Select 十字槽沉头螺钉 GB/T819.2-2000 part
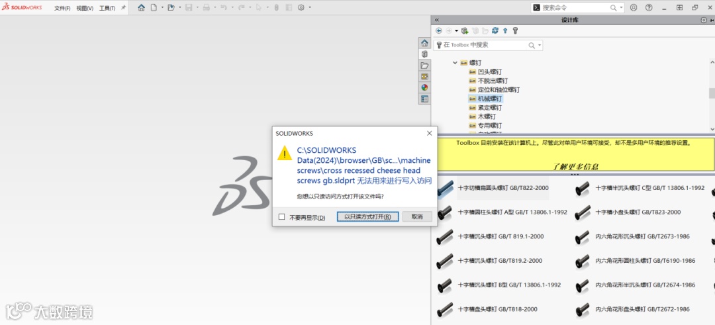The height and width of the screenshot is (325, 715). coord(490,261)
